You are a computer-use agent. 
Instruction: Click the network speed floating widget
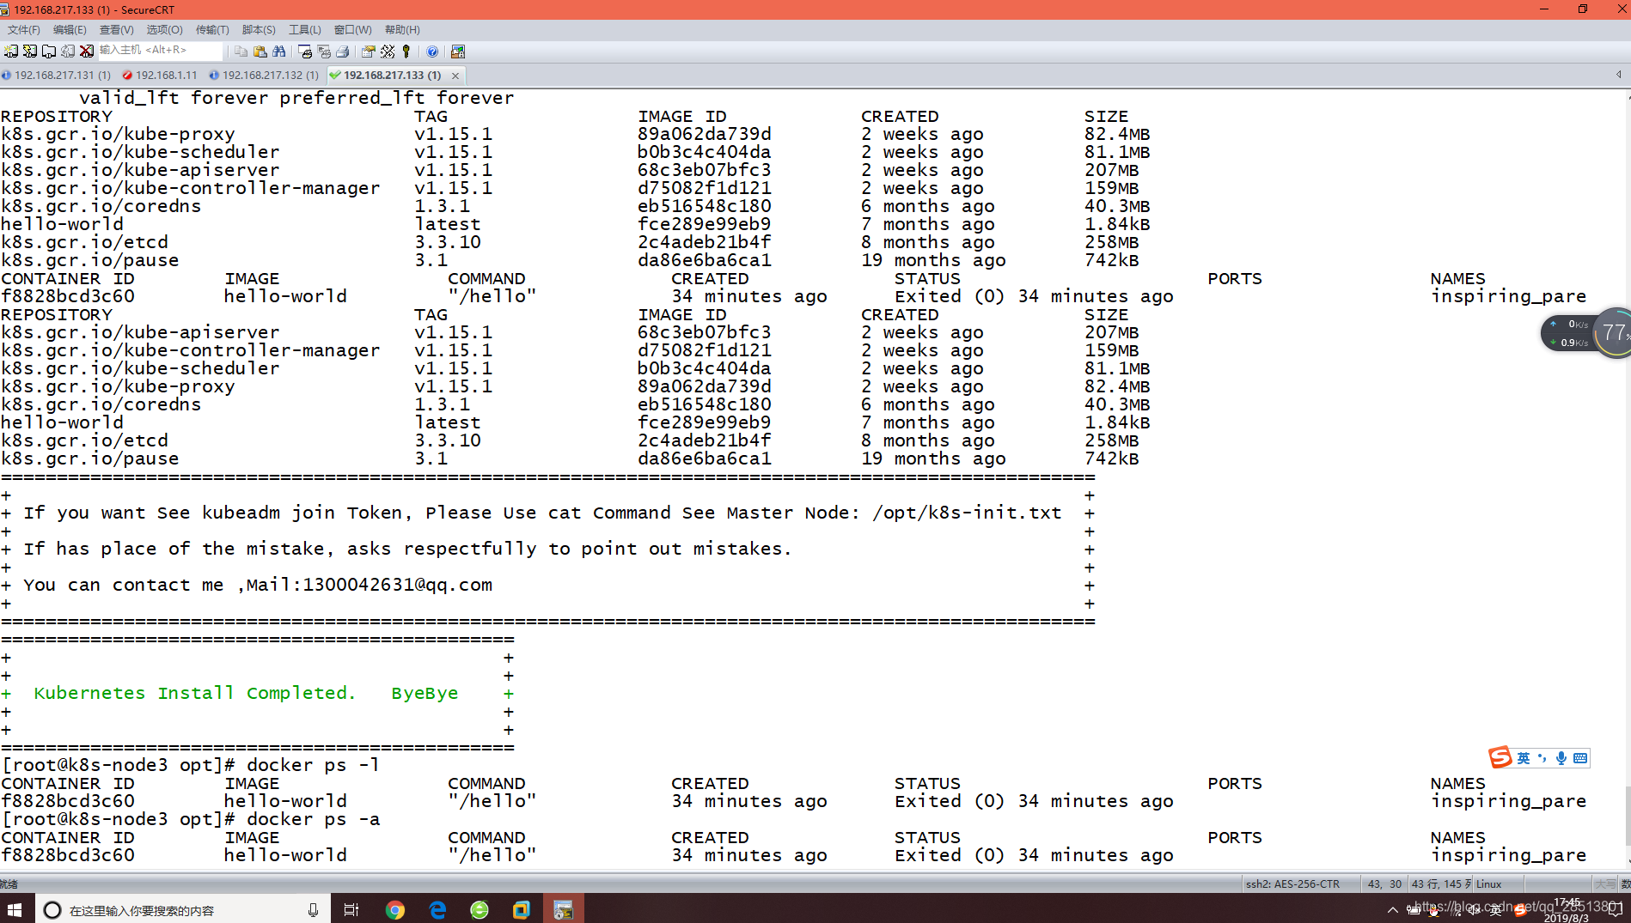[x=1585, y=333]
